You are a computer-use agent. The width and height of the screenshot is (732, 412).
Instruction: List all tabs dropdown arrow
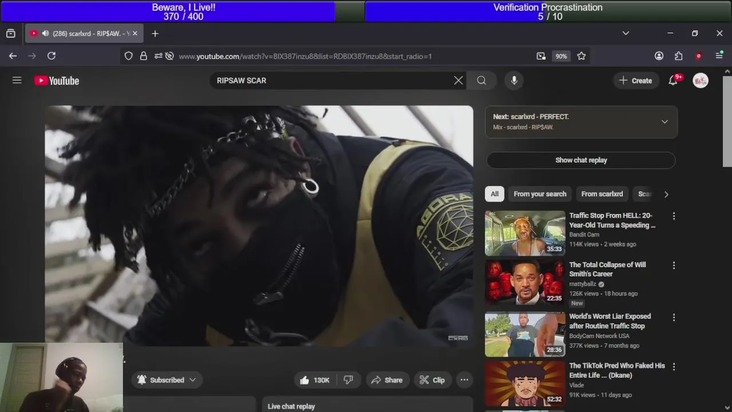[x=626, y=33]
